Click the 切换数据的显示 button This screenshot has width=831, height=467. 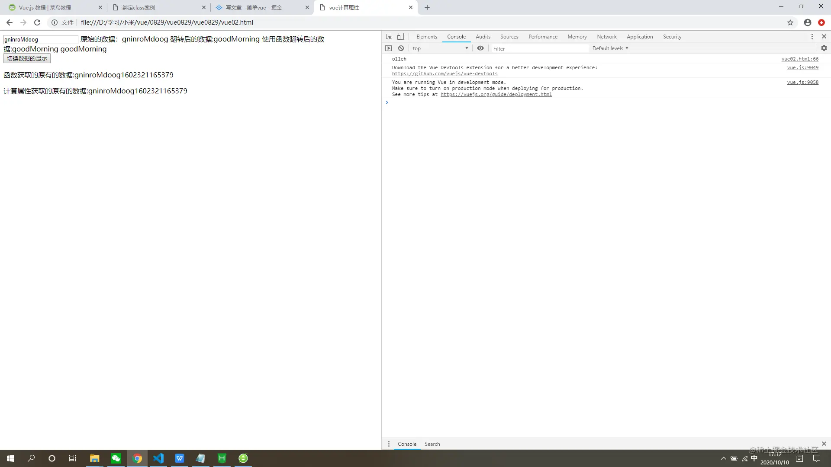click(x=27, y=58)
